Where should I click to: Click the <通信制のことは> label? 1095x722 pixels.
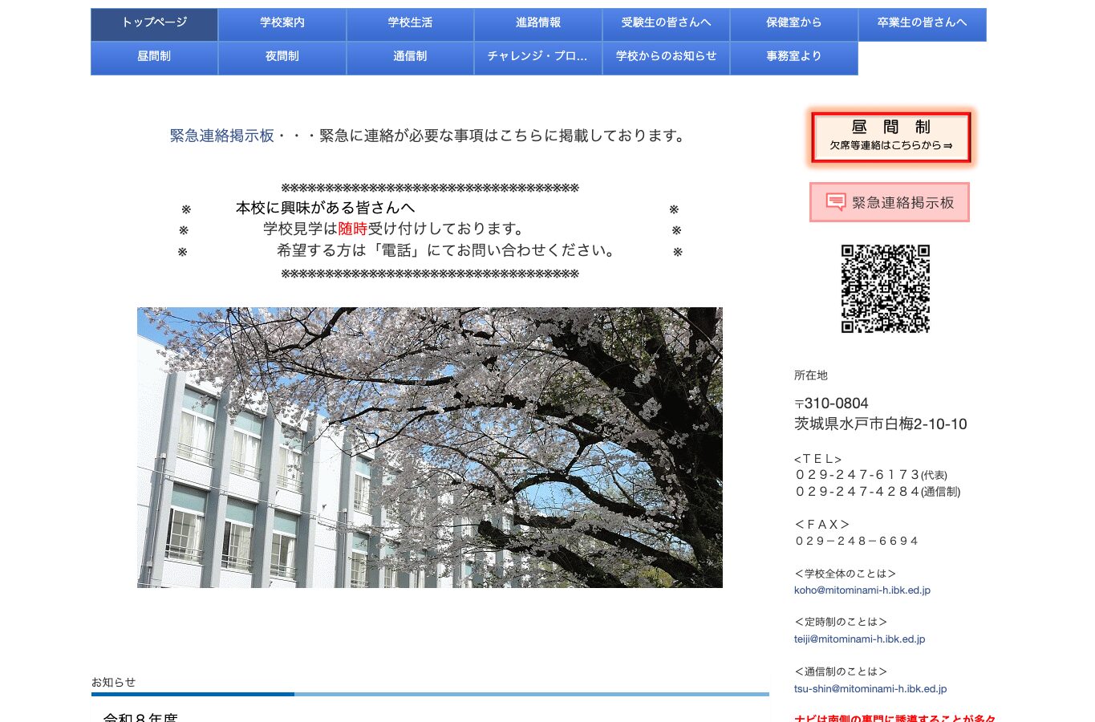click(x=841, y=671)
